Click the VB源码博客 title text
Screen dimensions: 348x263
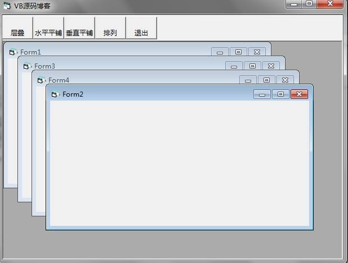pos(32,6)
